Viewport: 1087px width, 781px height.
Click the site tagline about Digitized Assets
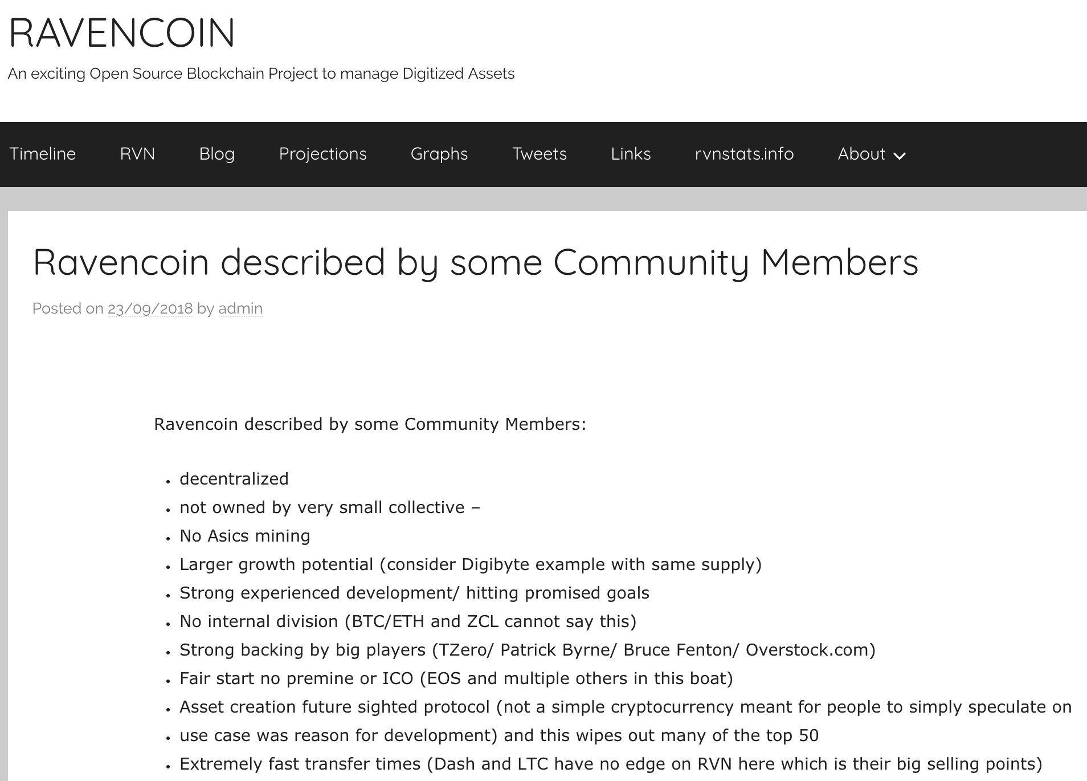tap(261, 74)
